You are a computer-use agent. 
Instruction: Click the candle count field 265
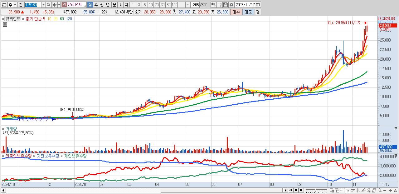[195, 5]
